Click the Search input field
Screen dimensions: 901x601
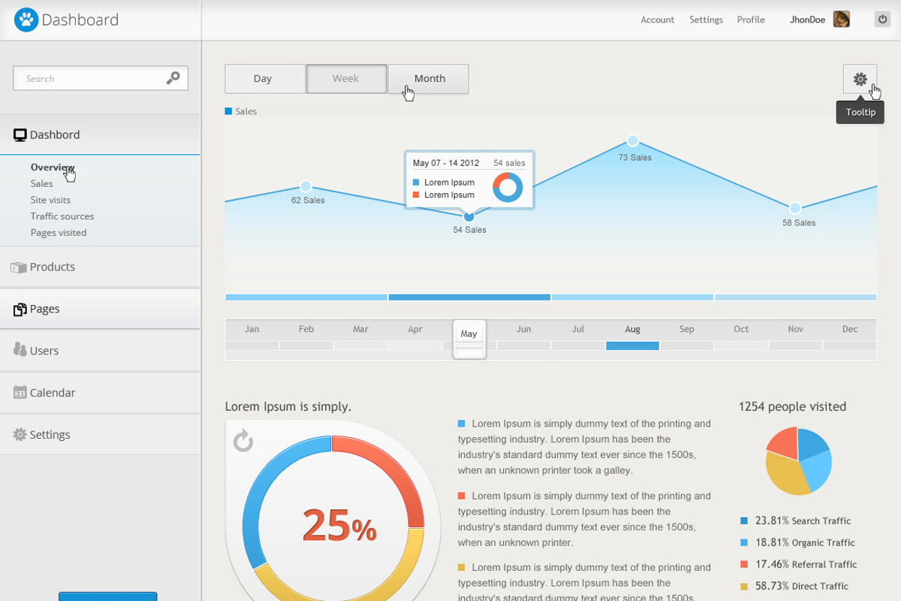coord(101,78)
